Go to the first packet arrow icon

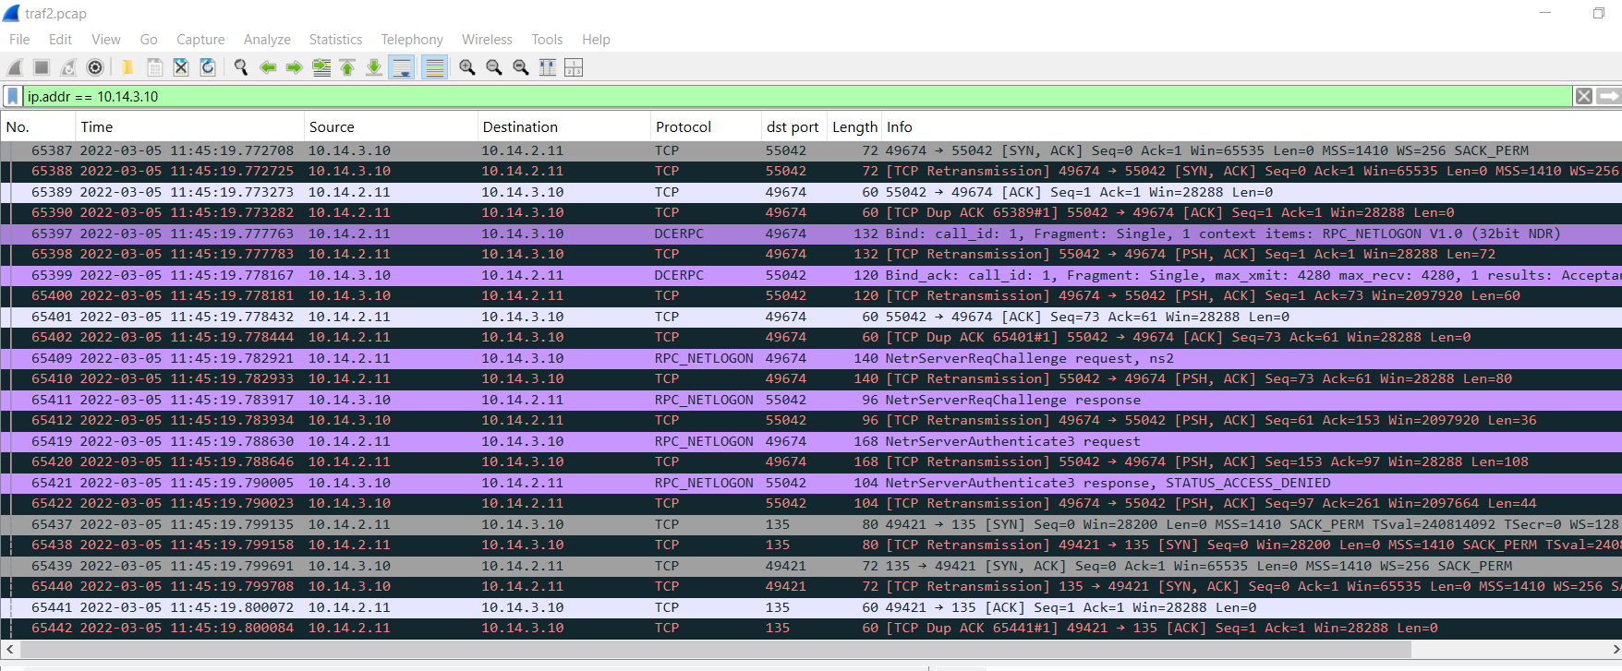coord(347,67)
